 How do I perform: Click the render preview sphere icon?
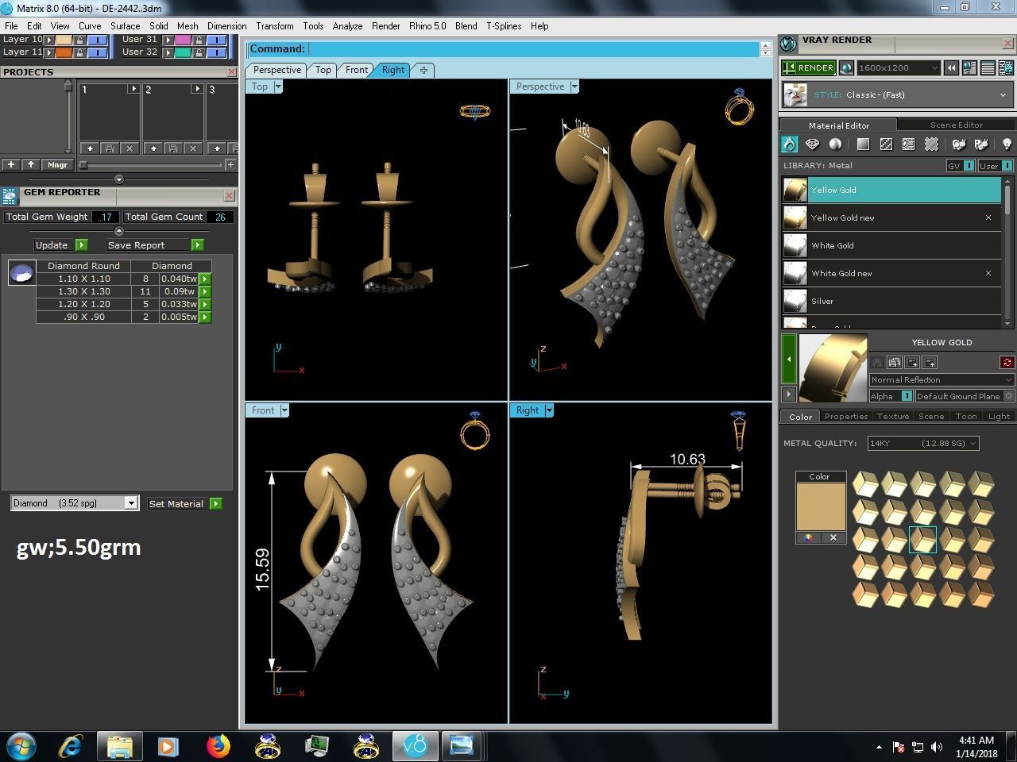[846, 68]
